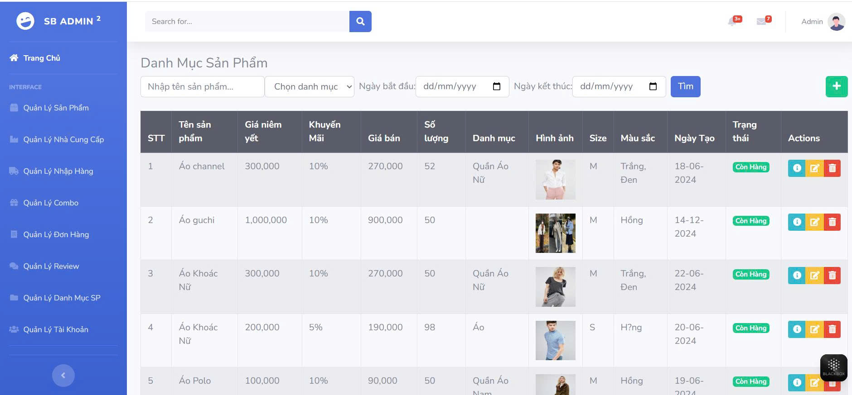Click the Ngày bắt đầu date field

point(462,86)
